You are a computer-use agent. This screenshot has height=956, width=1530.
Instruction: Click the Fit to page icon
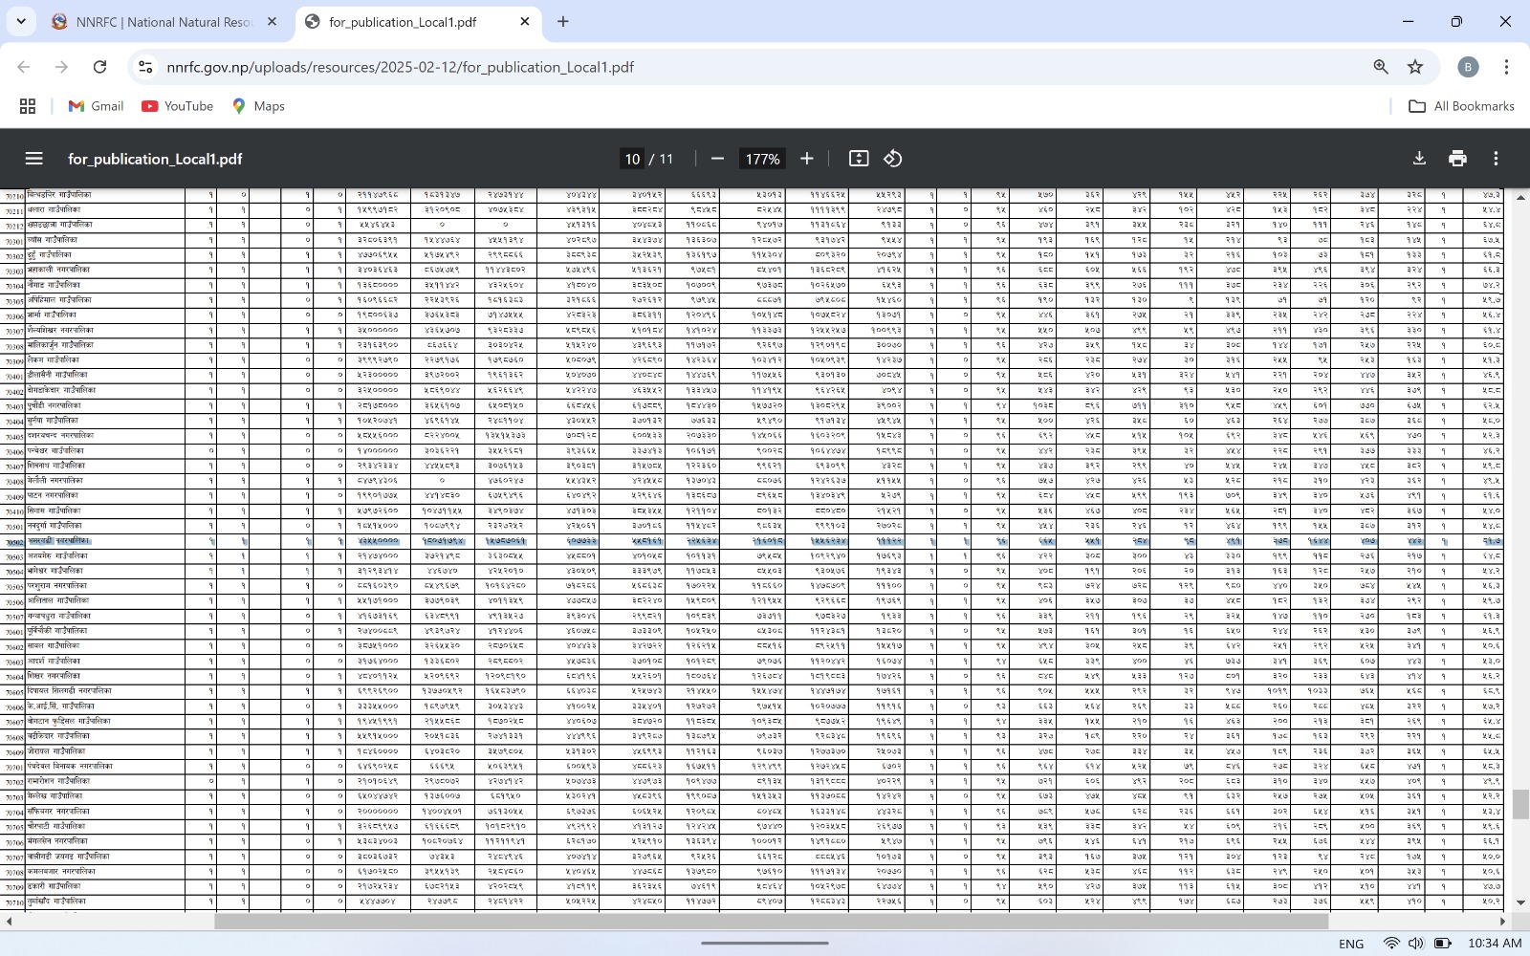(859, 159)
